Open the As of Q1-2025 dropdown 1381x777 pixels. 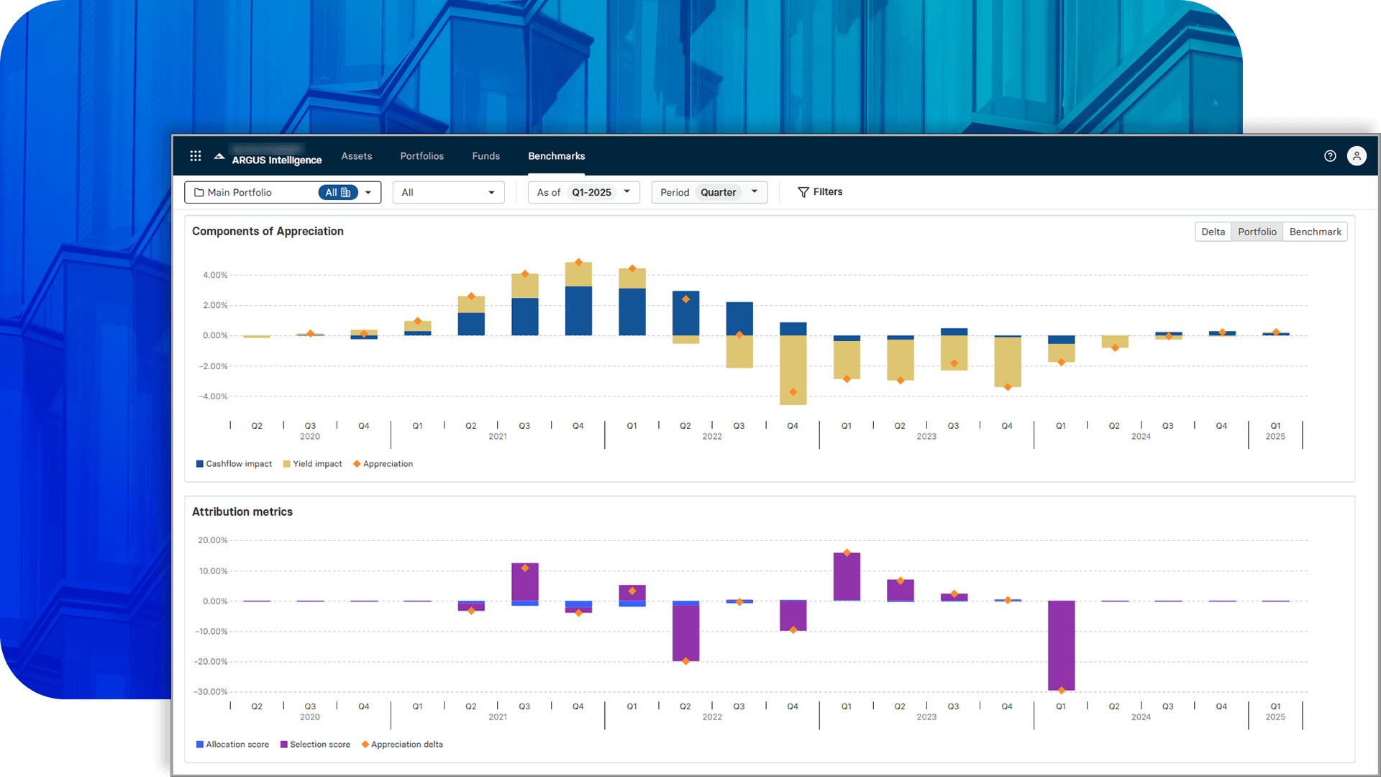[625, 192]
